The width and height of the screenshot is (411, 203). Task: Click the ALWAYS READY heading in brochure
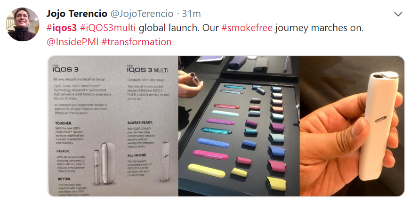140,122
